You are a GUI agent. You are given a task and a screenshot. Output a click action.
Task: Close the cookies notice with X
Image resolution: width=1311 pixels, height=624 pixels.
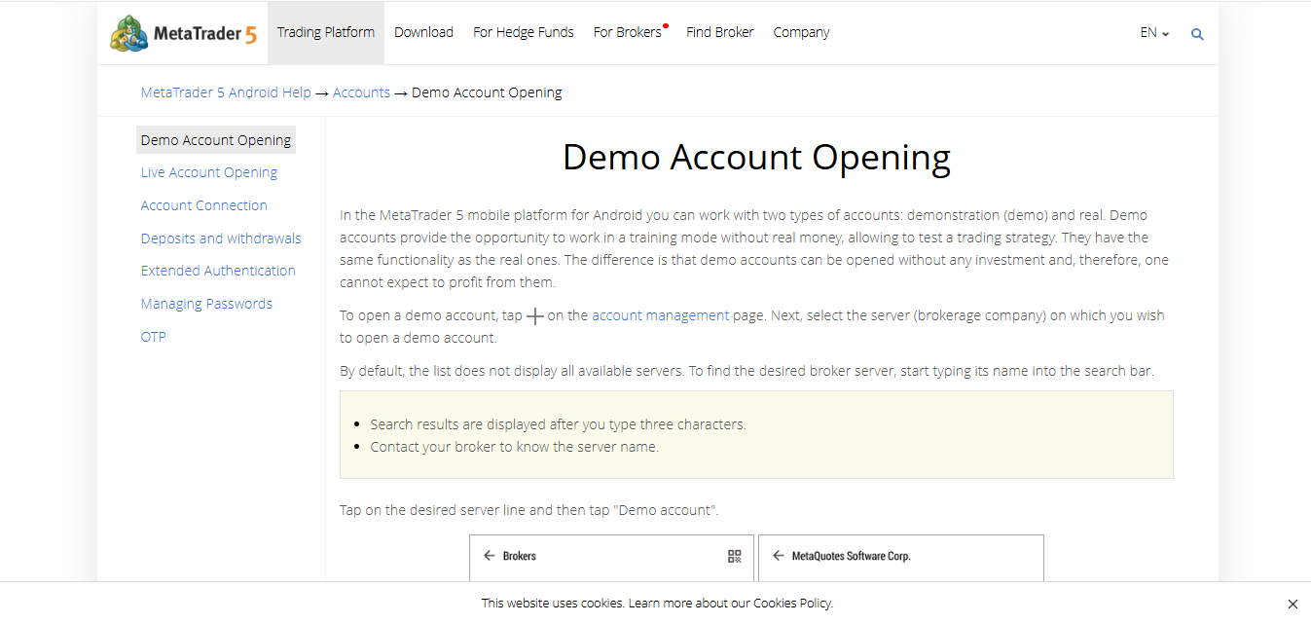[1293, 604]
